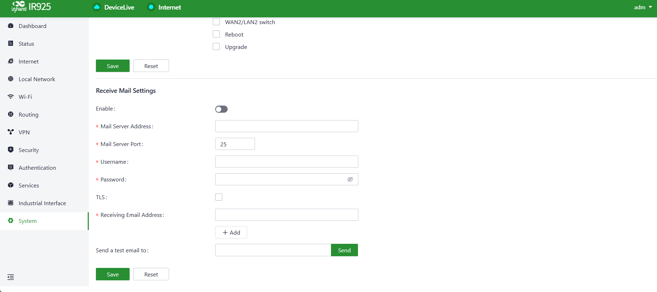Click the InHand IR925 logo
This screenshot has height=292, width=657.
pos(31,7)
